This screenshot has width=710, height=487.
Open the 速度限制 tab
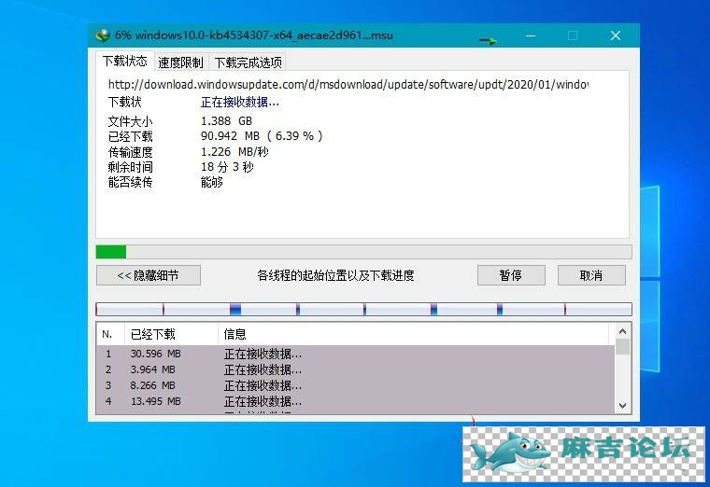tap(180, 63)
